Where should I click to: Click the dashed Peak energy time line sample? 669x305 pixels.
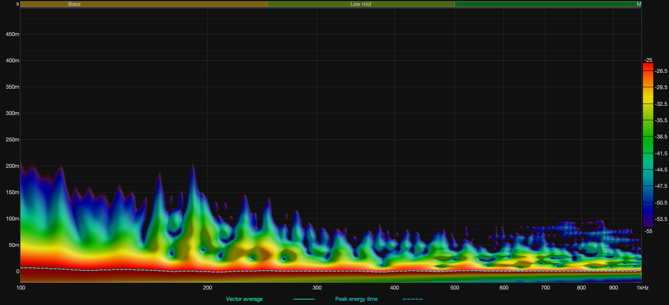coord(412,299)
